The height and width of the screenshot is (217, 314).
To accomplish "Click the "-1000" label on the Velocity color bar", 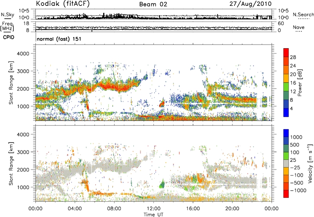I will [x=298, y=190].
